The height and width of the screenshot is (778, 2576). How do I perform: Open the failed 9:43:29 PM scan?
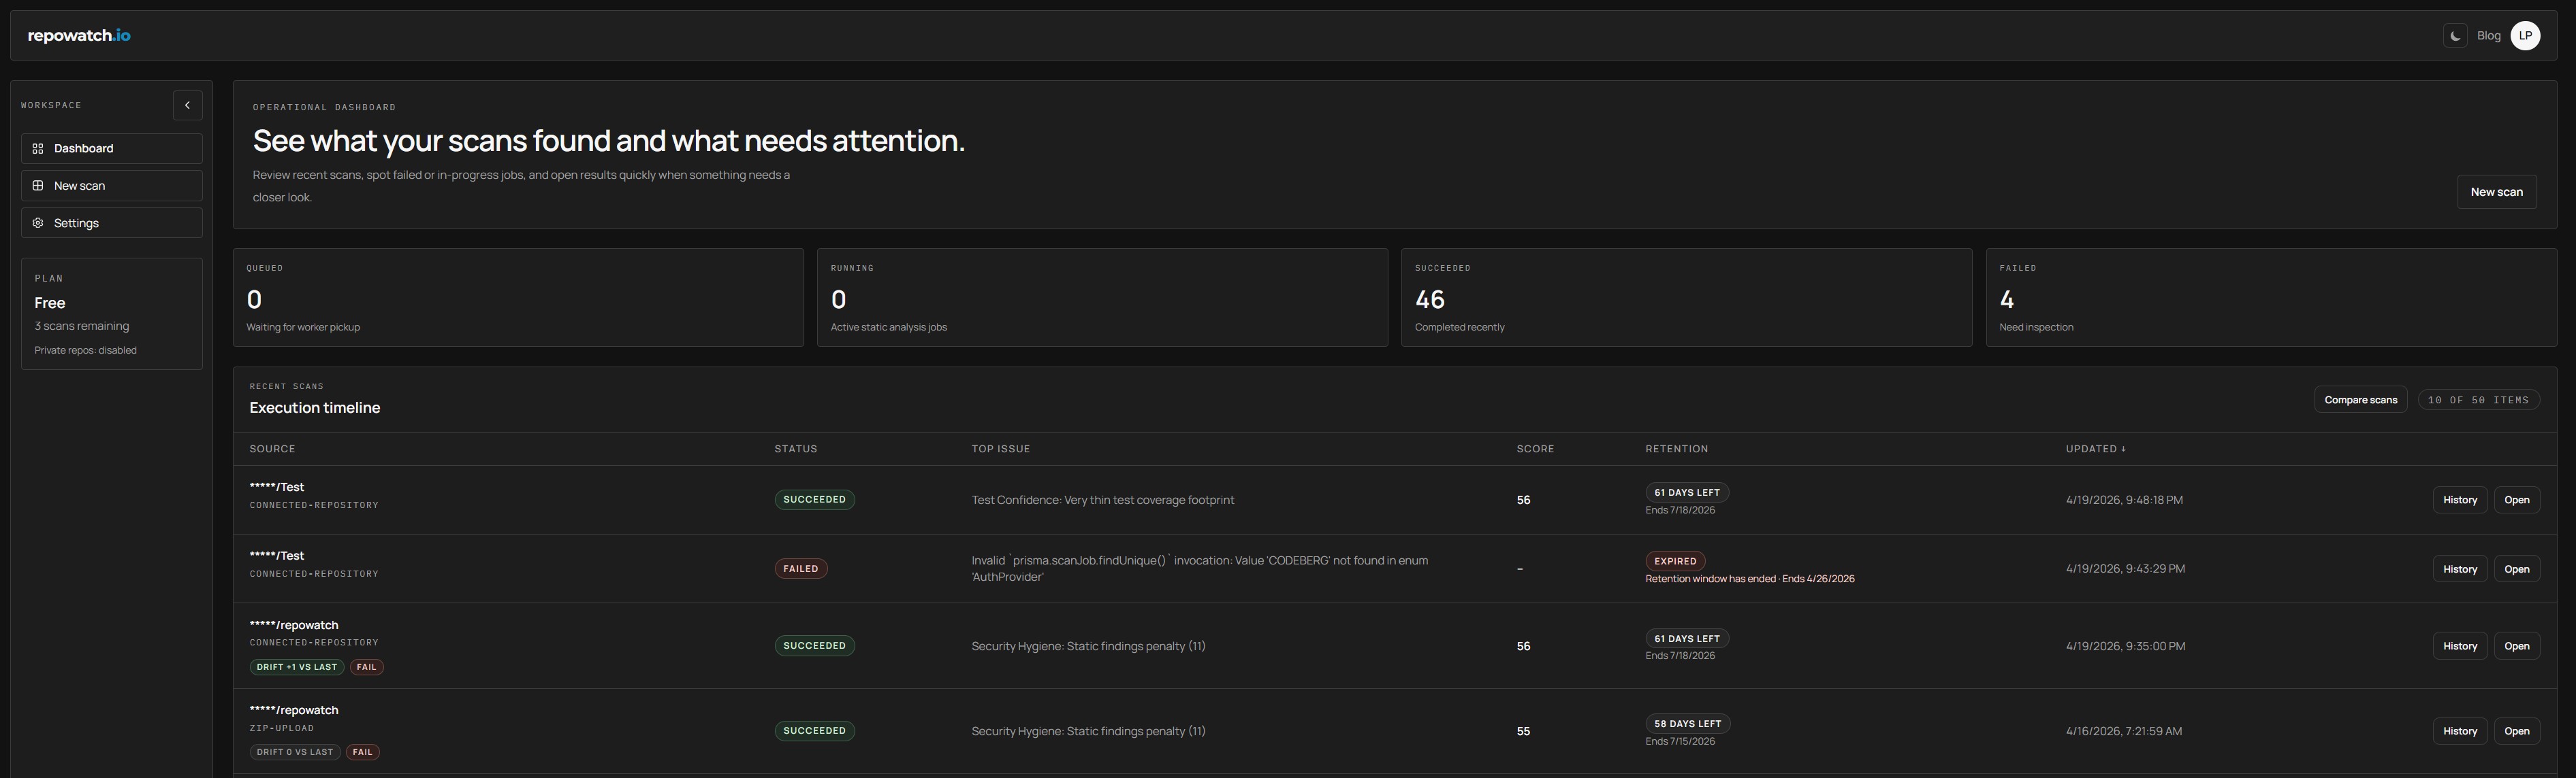point(2516,569)
